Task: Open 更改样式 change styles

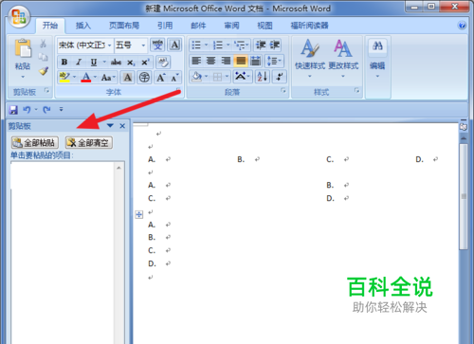Action: click(x=343, y=59)
